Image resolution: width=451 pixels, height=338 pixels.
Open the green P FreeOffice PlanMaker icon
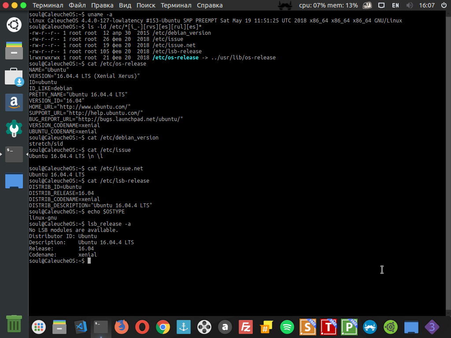(349, 327)
